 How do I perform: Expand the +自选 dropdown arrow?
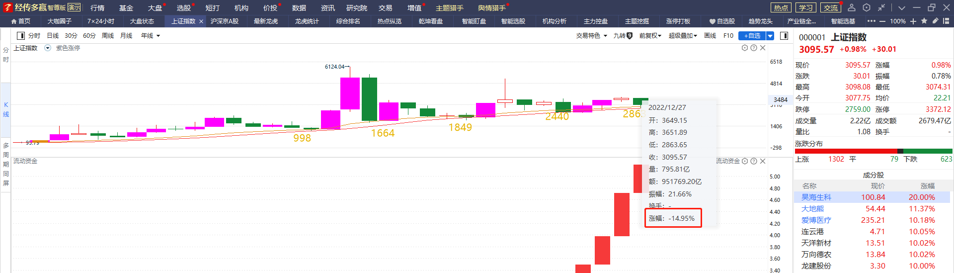point(770,36)
